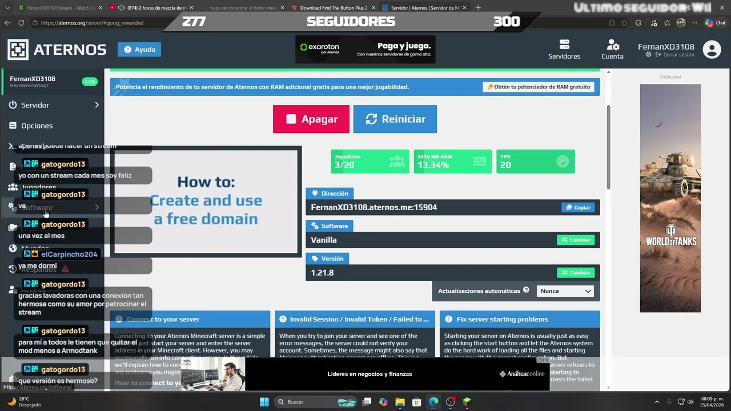
Task: Click the 2450 MB RAM status card
Action: coord(453,162)
